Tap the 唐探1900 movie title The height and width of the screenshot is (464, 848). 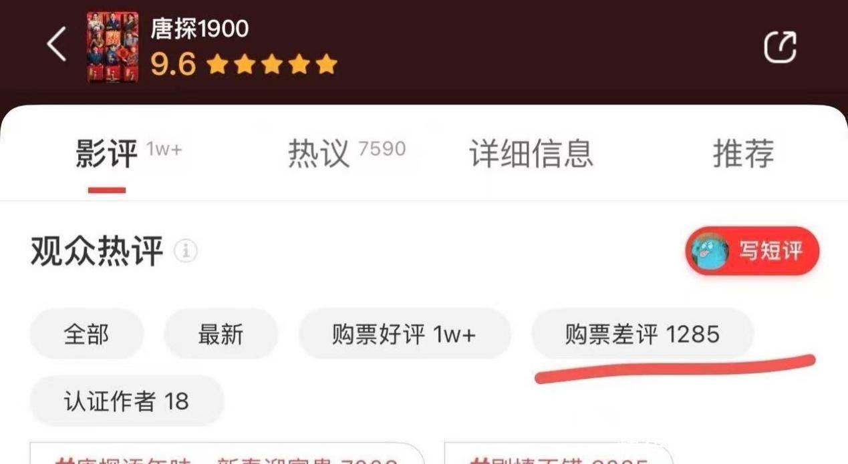click(199, 29)
